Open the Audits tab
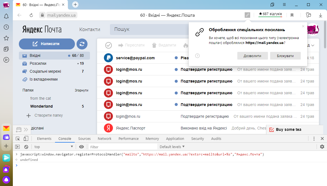Viewport: 327px width, 186px height. [216, 139]
